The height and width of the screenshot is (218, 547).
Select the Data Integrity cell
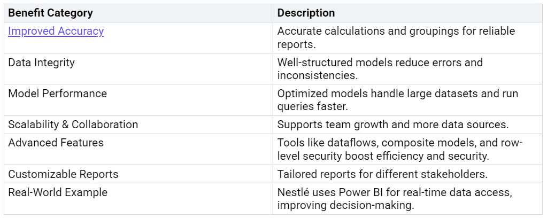138,69
